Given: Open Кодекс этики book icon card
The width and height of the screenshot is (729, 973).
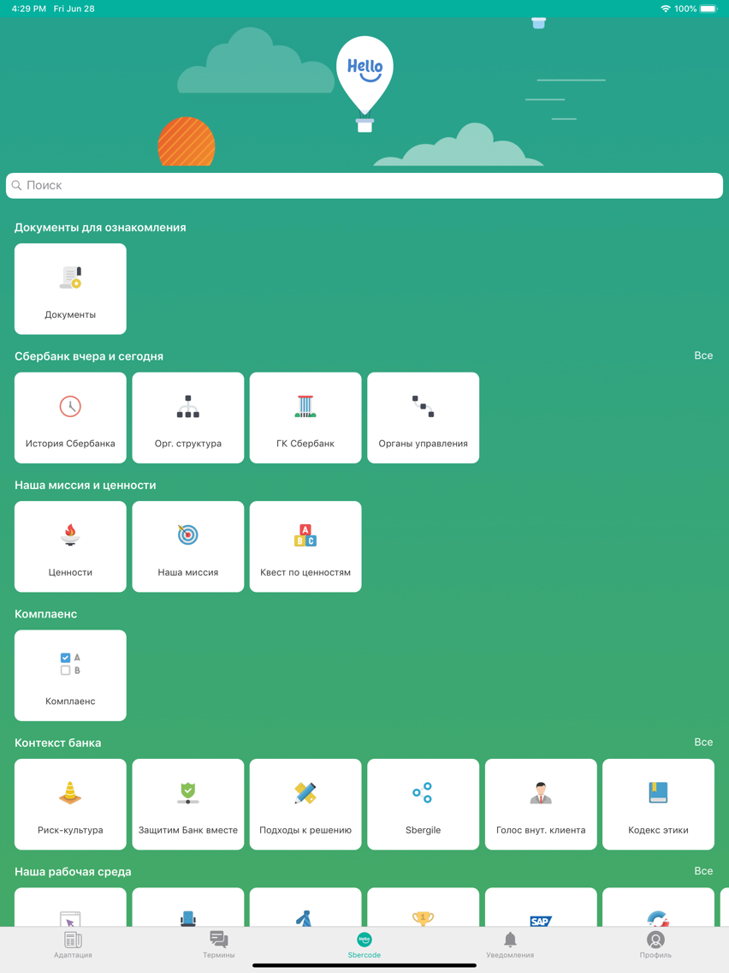Looking at the screenshot, I should [658, 804].
